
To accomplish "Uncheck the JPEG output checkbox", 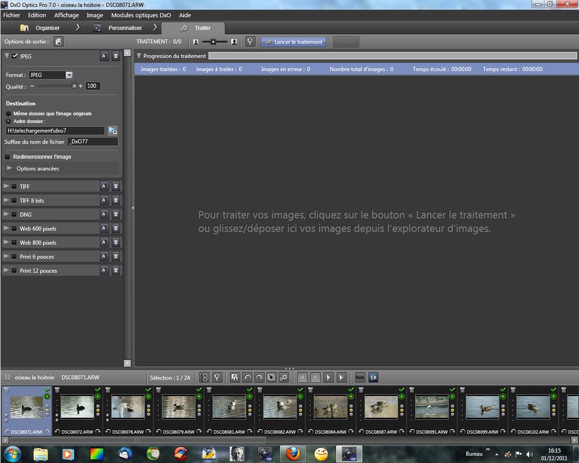I will pos(14,56).
